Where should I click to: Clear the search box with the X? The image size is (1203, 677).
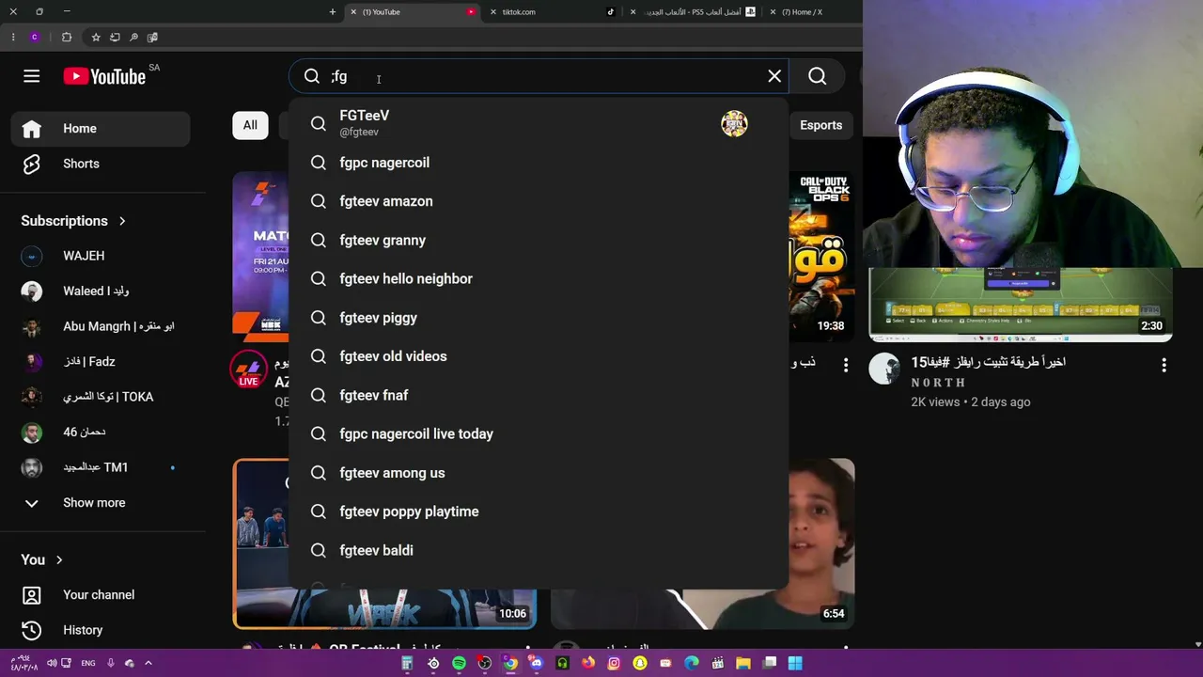tap(774, 76)
